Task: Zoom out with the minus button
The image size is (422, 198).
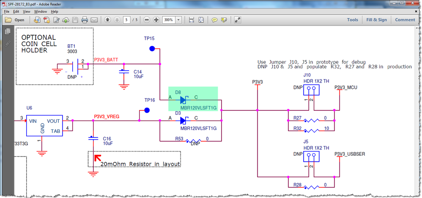Action: [147, 19]
